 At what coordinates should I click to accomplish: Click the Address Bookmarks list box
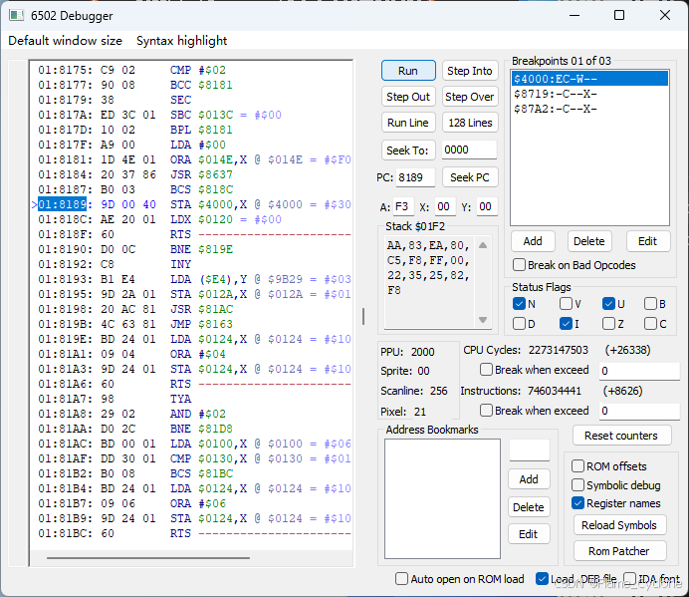point(442,498)
